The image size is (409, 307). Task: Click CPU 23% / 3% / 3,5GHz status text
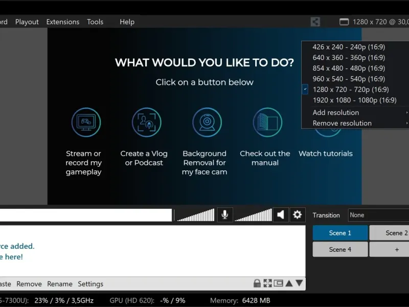pyautogui.click(x=64, y=300)
